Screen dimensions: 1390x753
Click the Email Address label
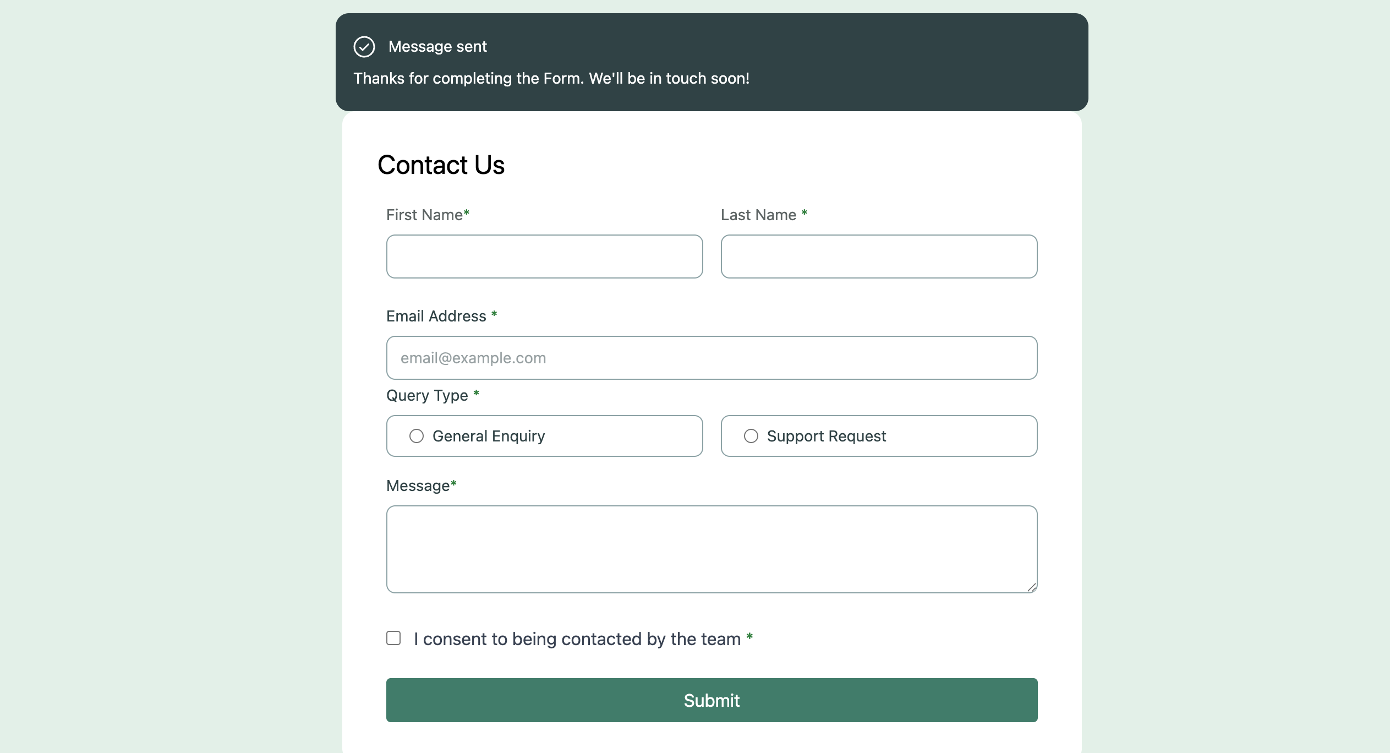click(441, 316)
